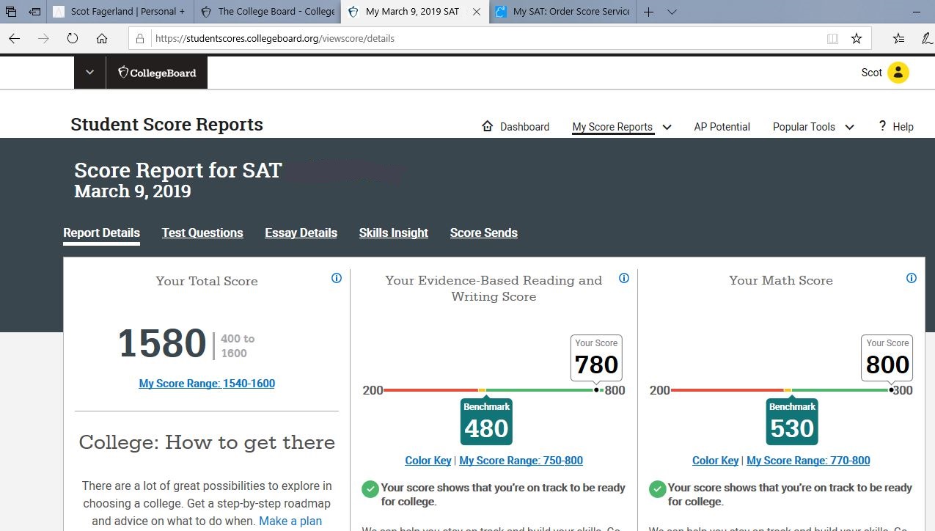The width and height of the screenshot is (935, 531).
Task: Open My Score Range: 750-800 link
Action: pyautogui.click(x=521, y=461)
